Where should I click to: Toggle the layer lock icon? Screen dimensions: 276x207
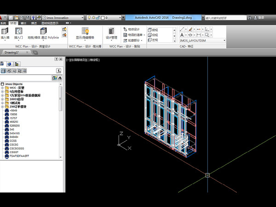coord(99,17)
